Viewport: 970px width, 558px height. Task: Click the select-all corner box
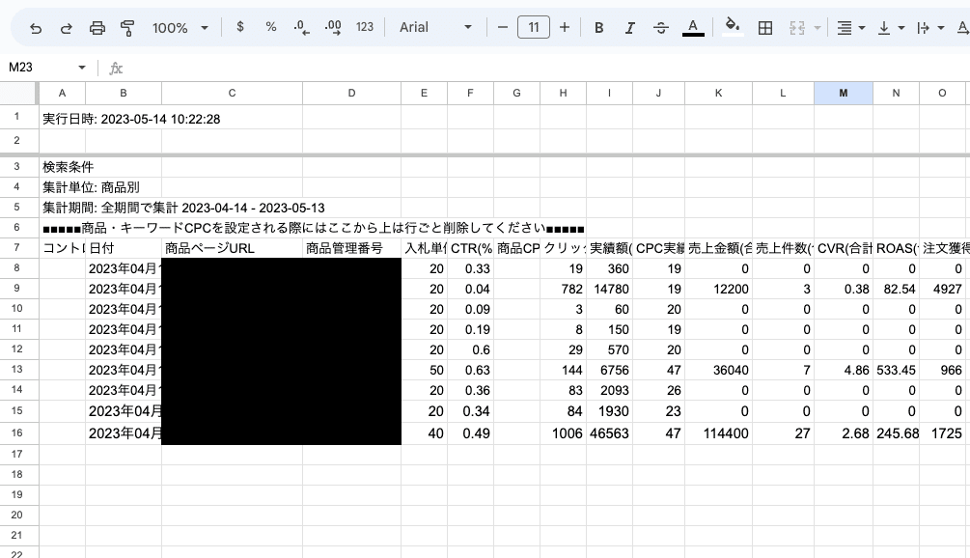(x=18, y=93)
